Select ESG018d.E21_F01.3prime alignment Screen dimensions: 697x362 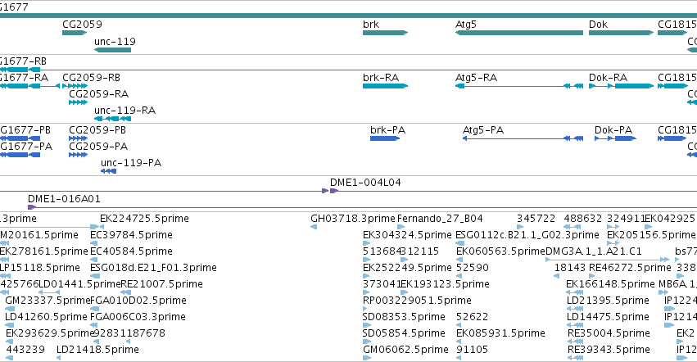[x=94, y=276]
